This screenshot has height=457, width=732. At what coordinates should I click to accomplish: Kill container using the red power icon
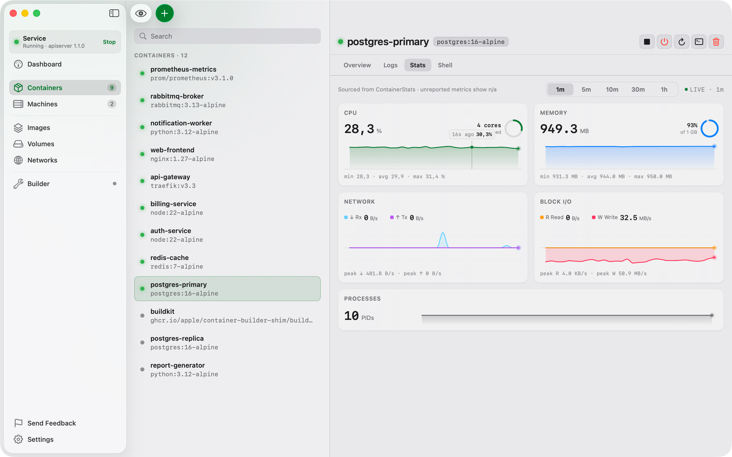[664, 42]
